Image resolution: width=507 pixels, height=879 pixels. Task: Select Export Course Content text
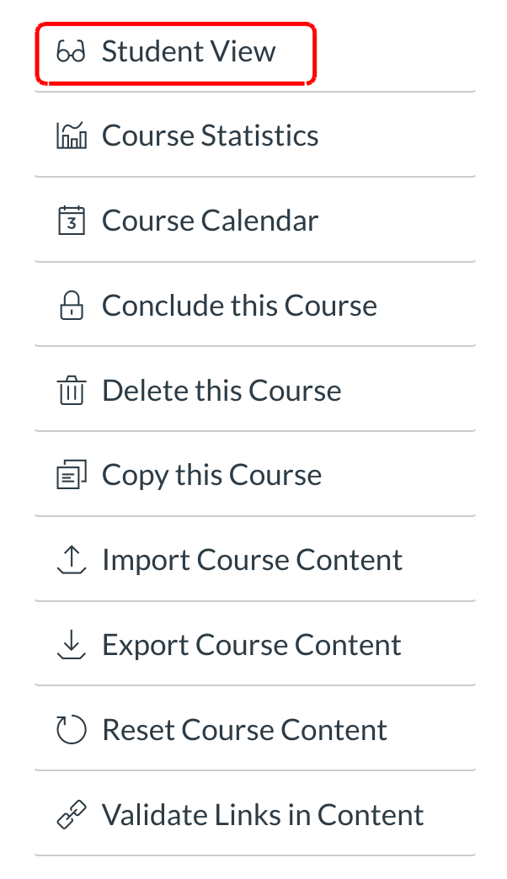[251, 645]
